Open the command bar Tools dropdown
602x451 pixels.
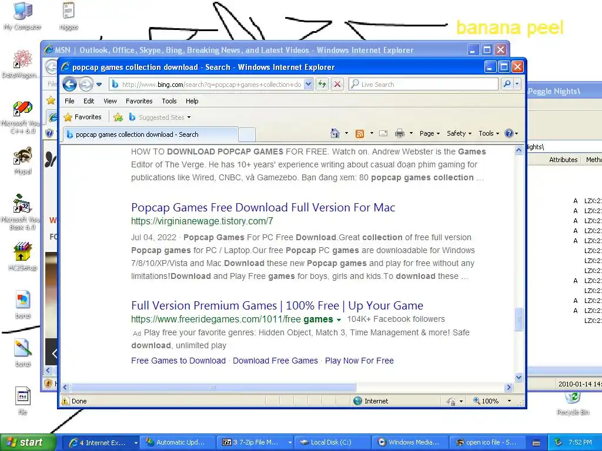489,133
